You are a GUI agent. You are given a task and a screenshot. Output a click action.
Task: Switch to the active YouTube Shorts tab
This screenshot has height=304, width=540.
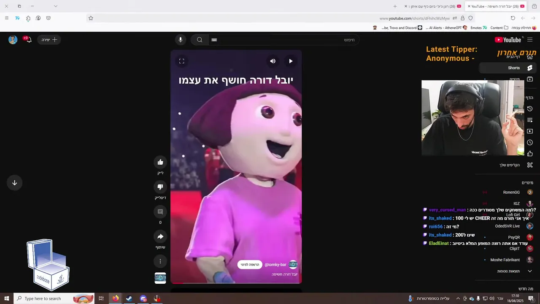tap(496, 6)
